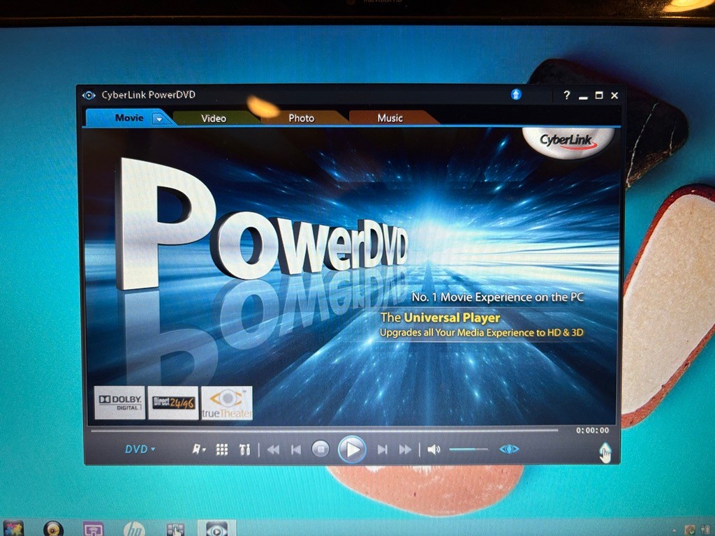Close the PowerDVD window
The width and height of the screenshot is (715, 536).
[614, 95]
